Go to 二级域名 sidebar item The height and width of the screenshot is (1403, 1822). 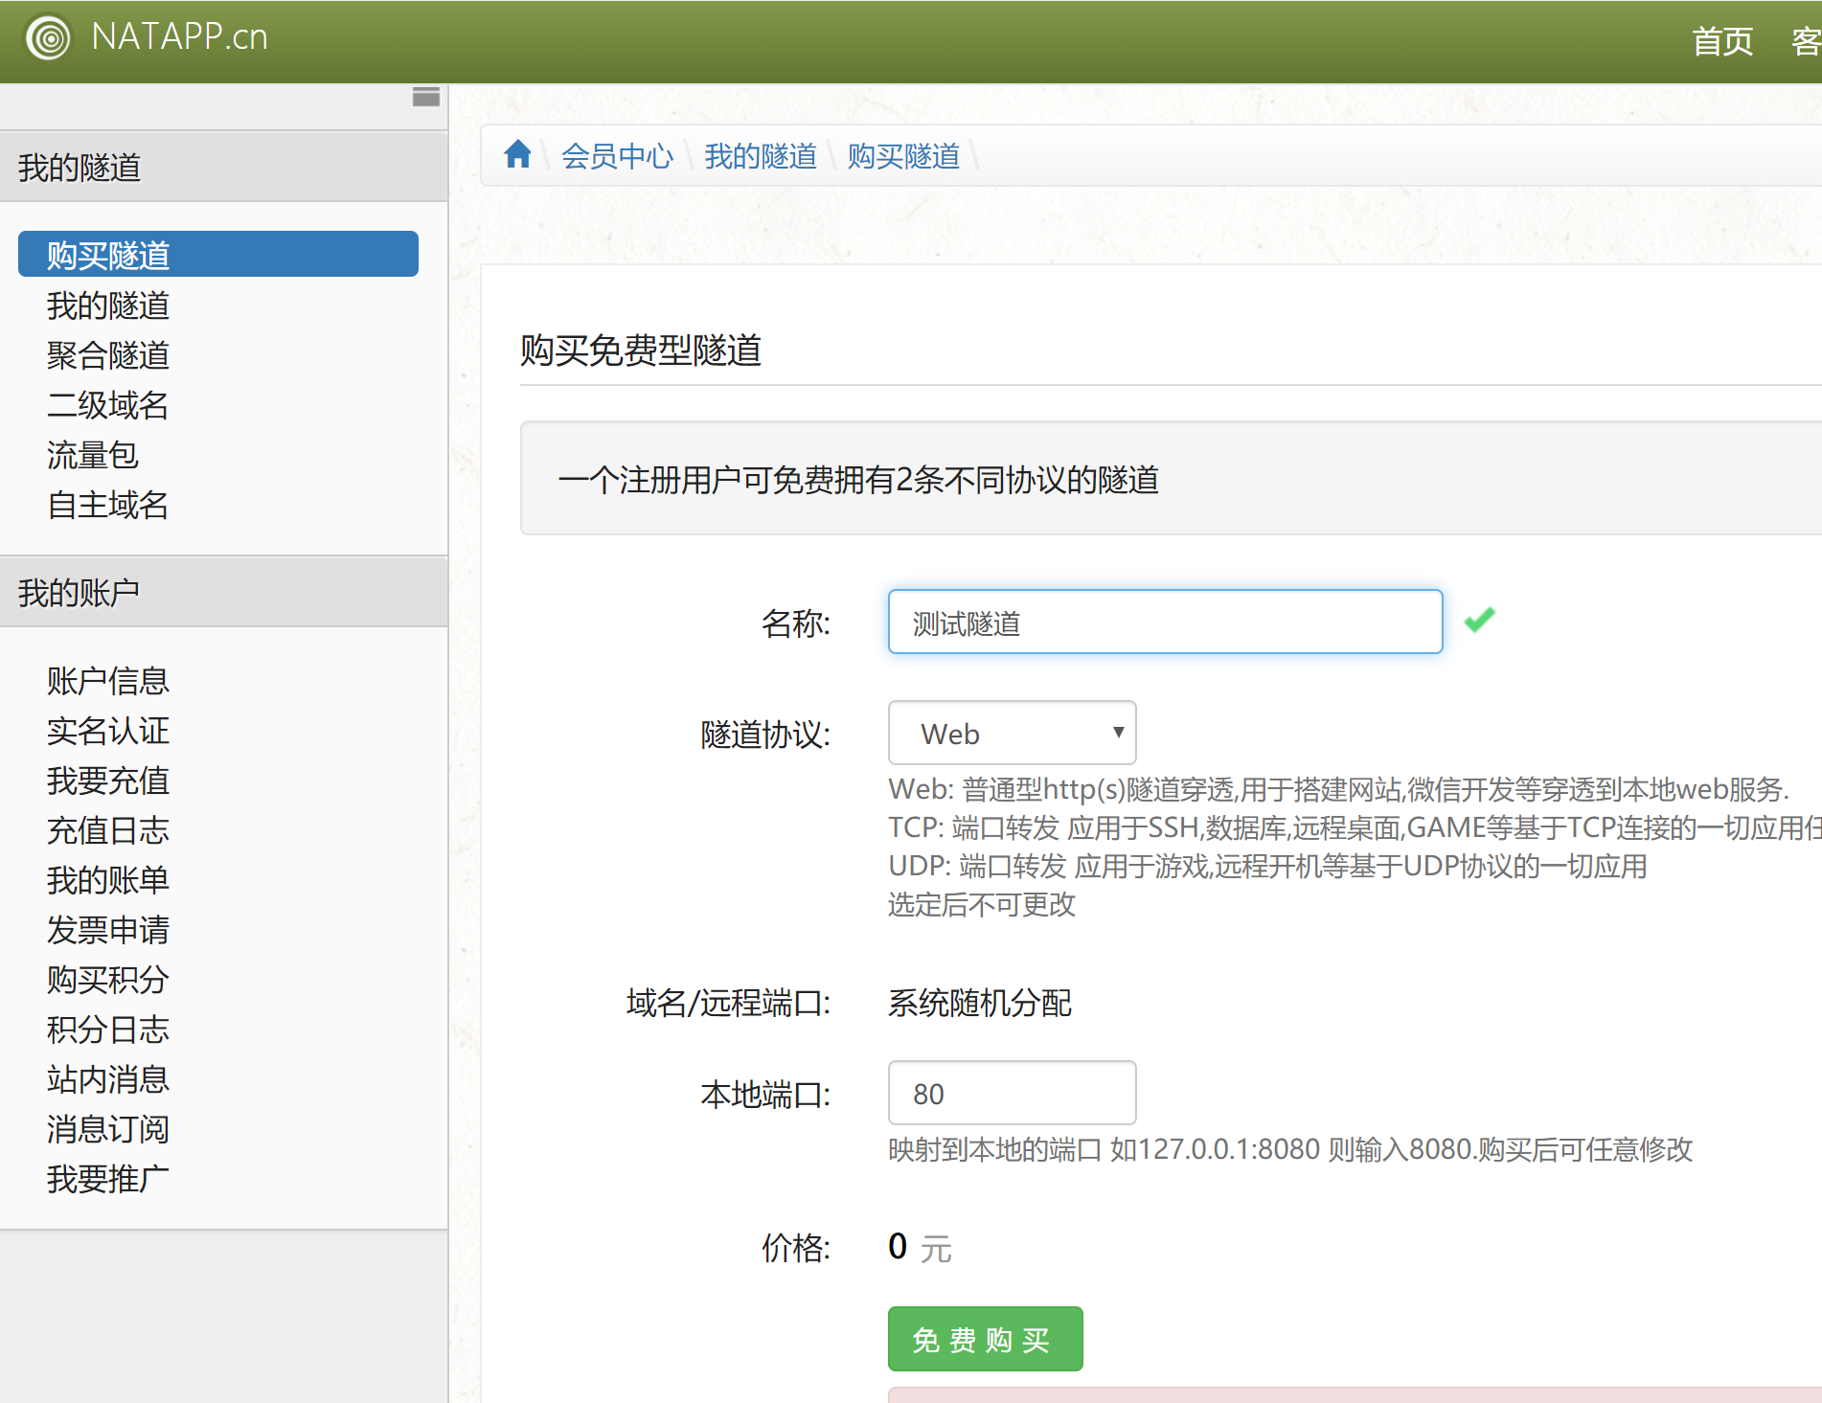pos(108,405)
